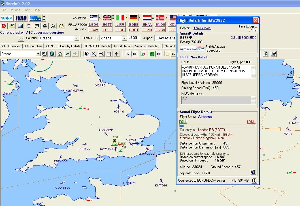
Task: Click the green back arrow navigation icon
Action: tap(67, 54)
